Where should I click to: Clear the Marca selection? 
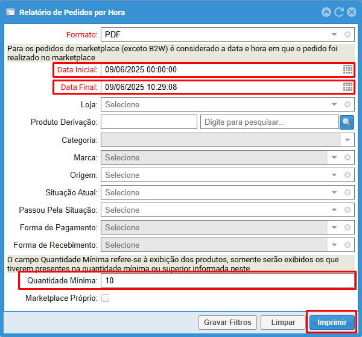[348, 157]
